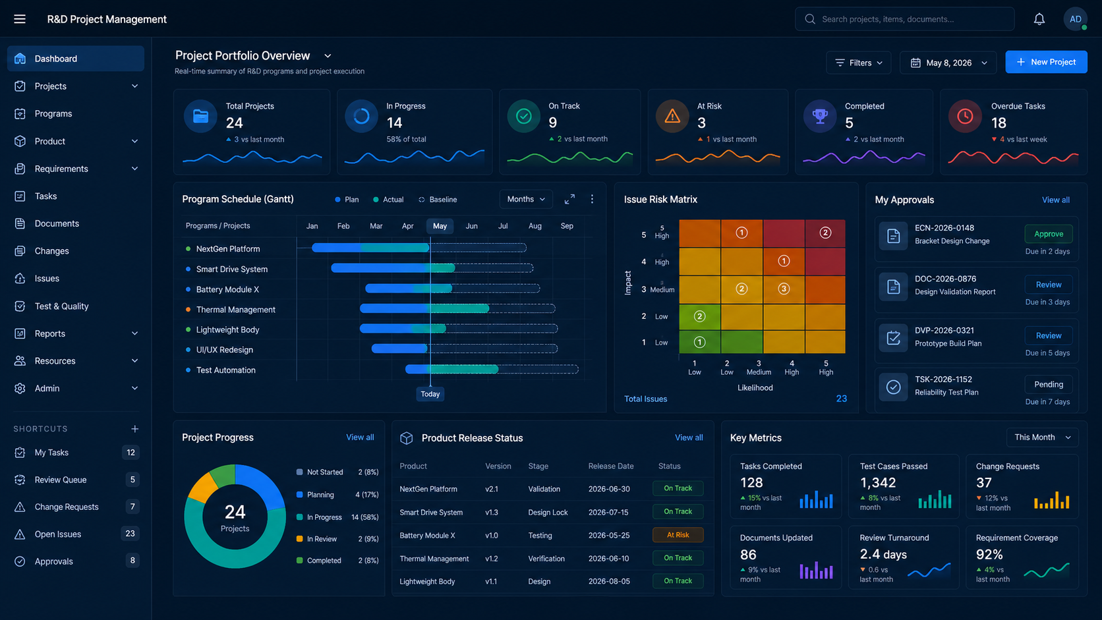The height and width of the screenshot is (620, 1102).
Task: Click the On Track checkmark icon
Action: click(x=524, y=117)
